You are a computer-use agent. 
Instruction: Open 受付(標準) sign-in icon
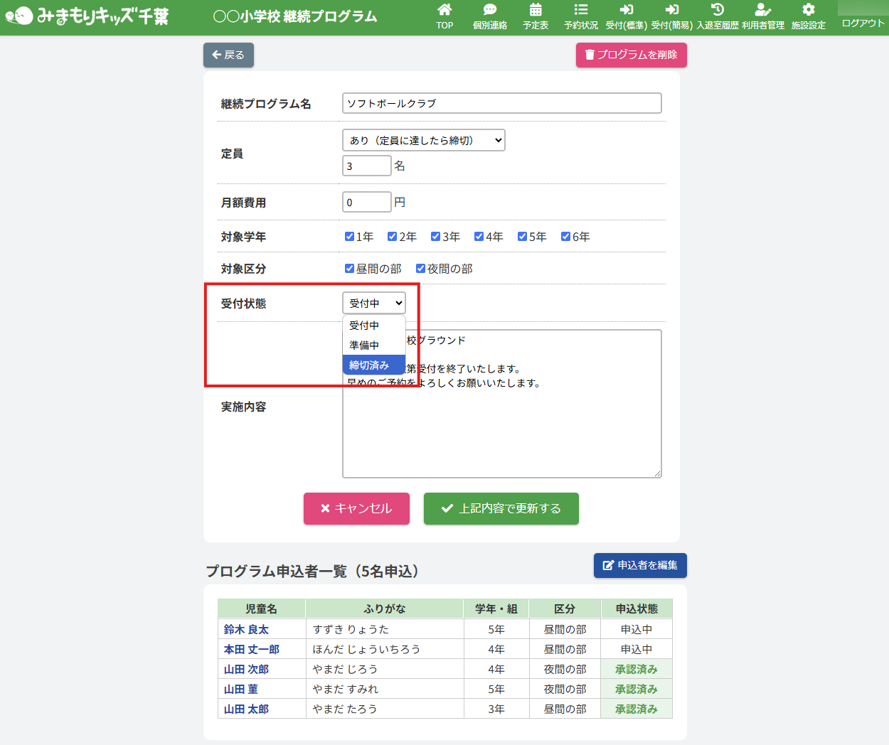626,10
